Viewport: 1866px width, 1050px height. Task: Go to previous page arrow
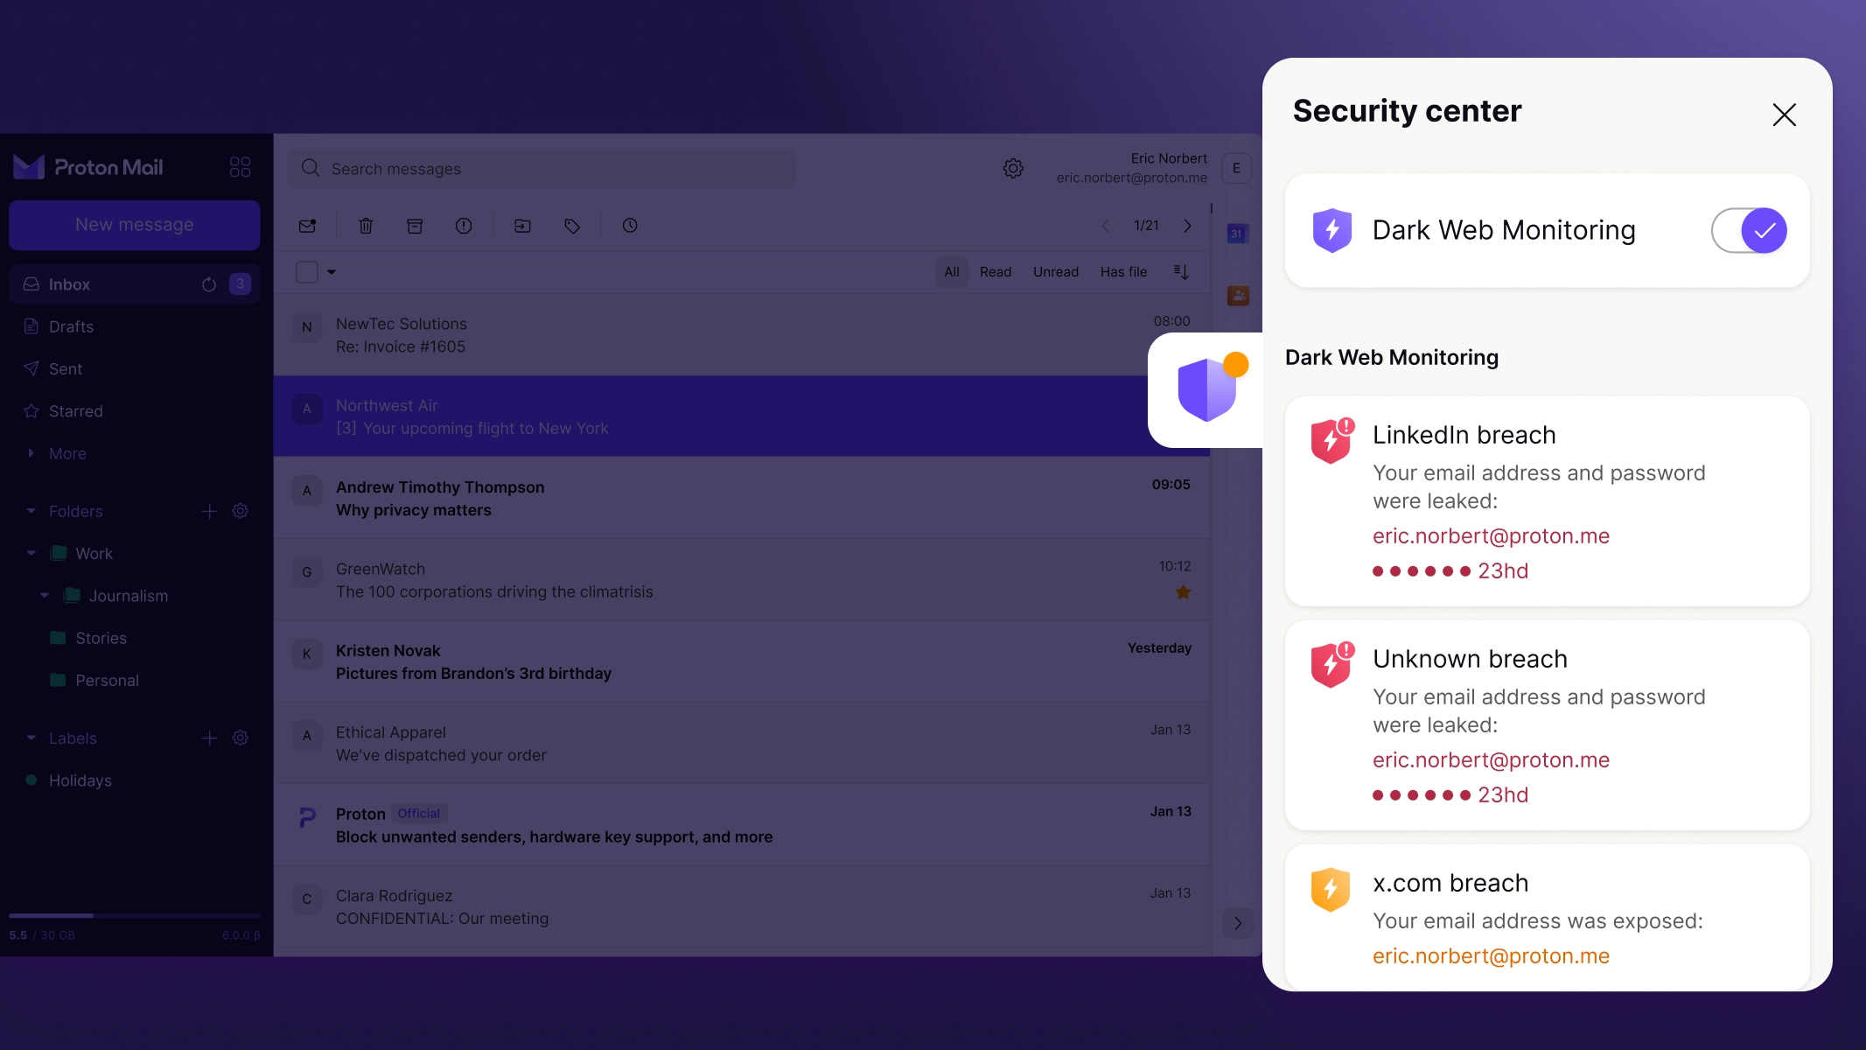click(x=1106, y=226)
